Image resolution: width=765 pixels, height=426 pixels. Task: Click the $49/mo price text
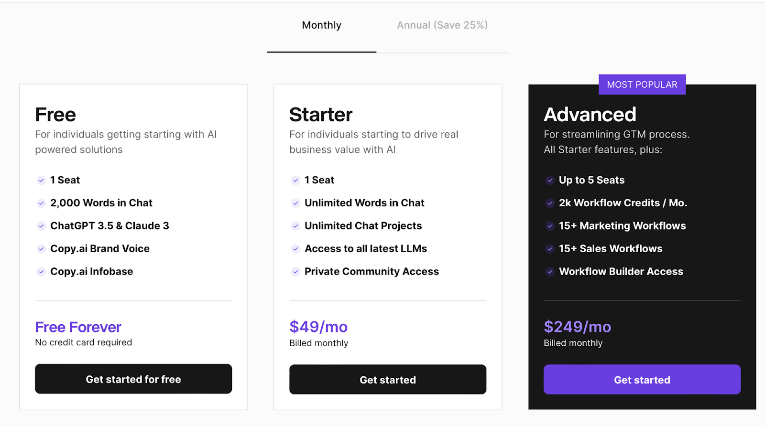[x=318, y=327]
